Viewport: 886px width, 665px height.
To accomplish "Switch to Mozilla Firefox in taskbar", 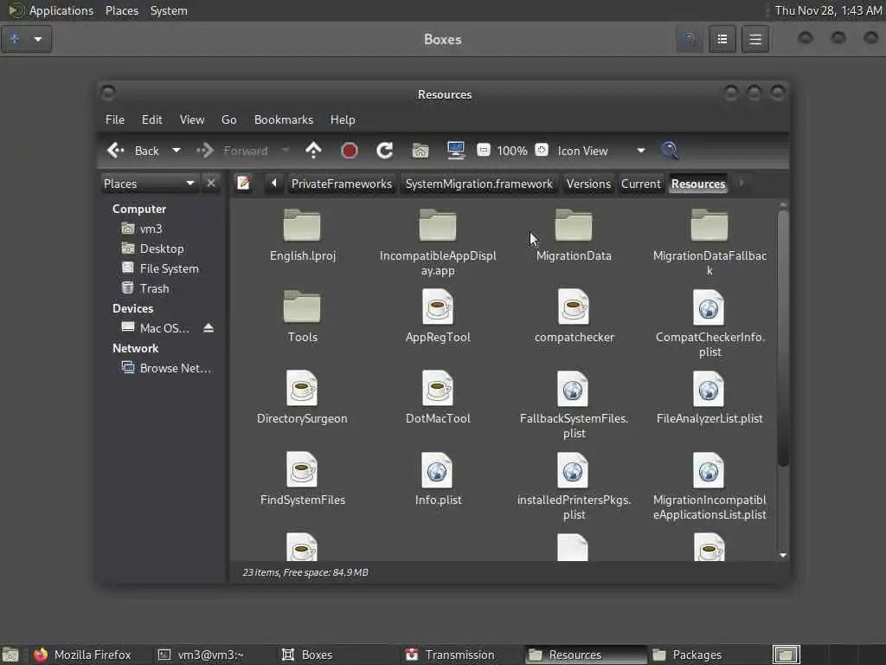I will (x=84, y=655).
